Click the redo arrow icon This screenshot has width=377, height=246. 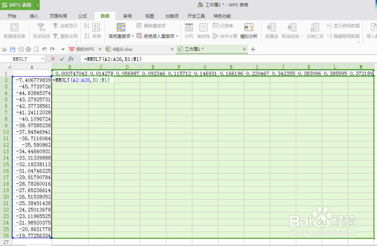coord(52,49)
